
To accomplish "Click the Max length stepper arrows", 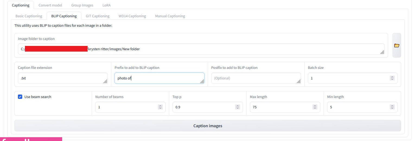I will point(315,107).
